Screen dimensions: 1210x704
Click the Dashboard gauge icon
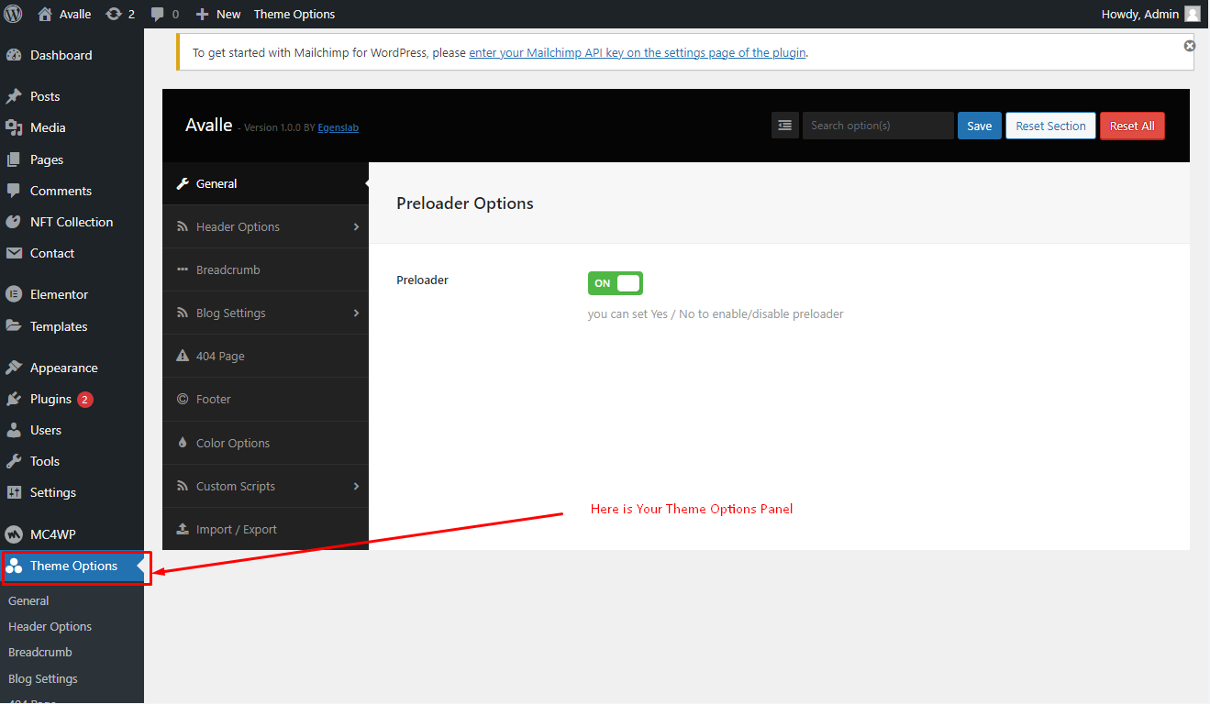click(x=14, y=55)
